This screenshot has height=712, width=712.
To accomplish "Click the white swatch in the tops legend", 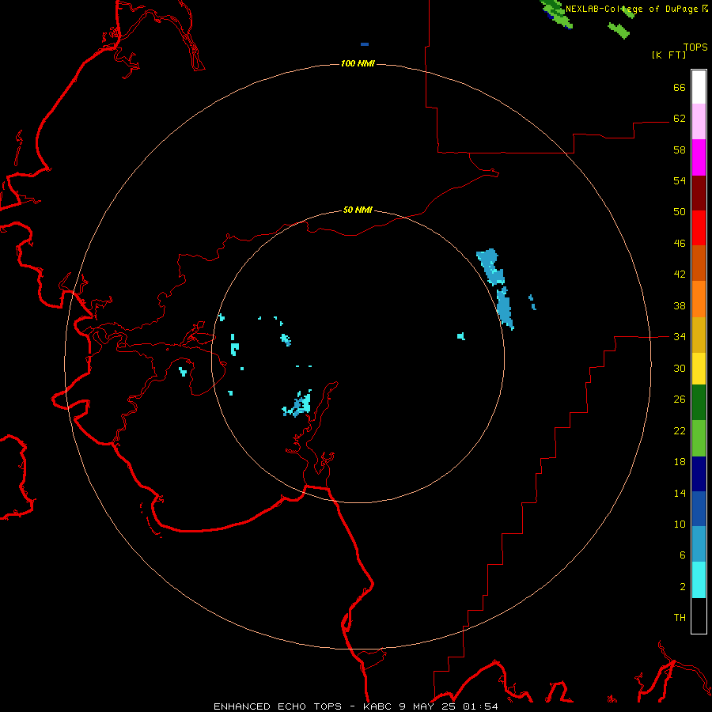I will [699, 87].
